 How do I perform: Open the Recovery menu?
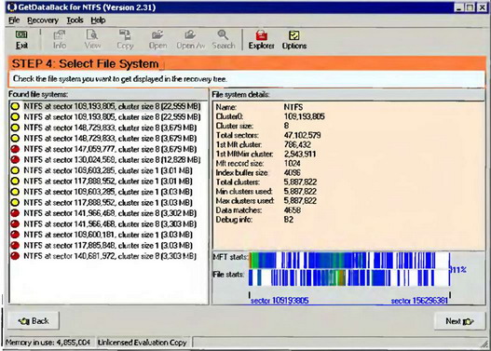[43, 20]
